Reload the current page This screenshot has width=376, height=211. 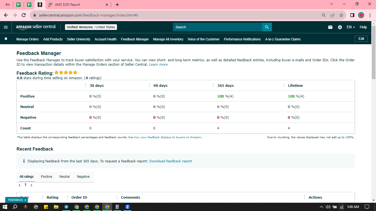coord(24,15)
